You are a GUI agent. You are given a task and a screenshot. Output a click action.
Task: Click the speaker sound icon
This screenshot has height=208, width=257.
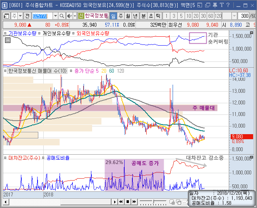pyautogui.click(x=69, y=16)
